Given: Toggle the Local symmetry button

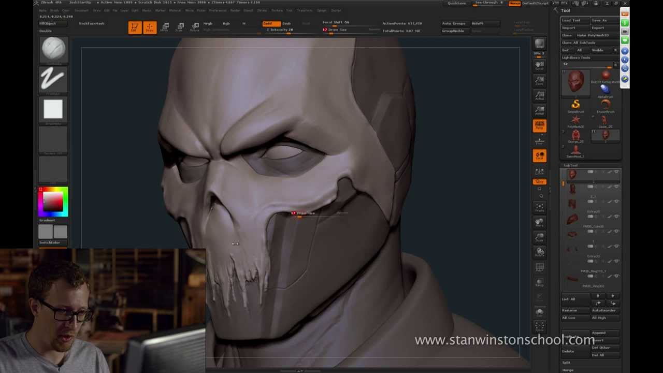Looking at the screenshot, I should (539, 155).
